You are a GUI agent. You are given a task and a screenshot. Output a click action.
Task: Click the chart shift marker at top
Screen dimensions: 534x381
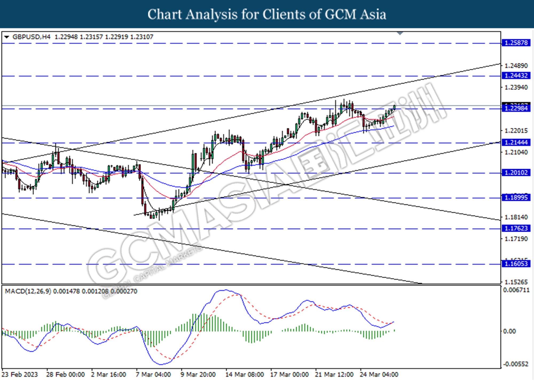[x=400, y=33]
